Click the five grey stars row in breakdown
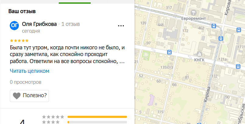Screen dimensions: 245x124 click(x=53, y=117)
